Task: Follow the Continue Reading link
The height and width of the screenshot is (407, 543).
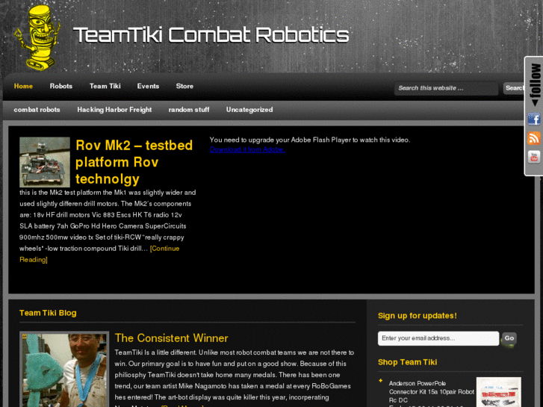Action: coord(99,254)
